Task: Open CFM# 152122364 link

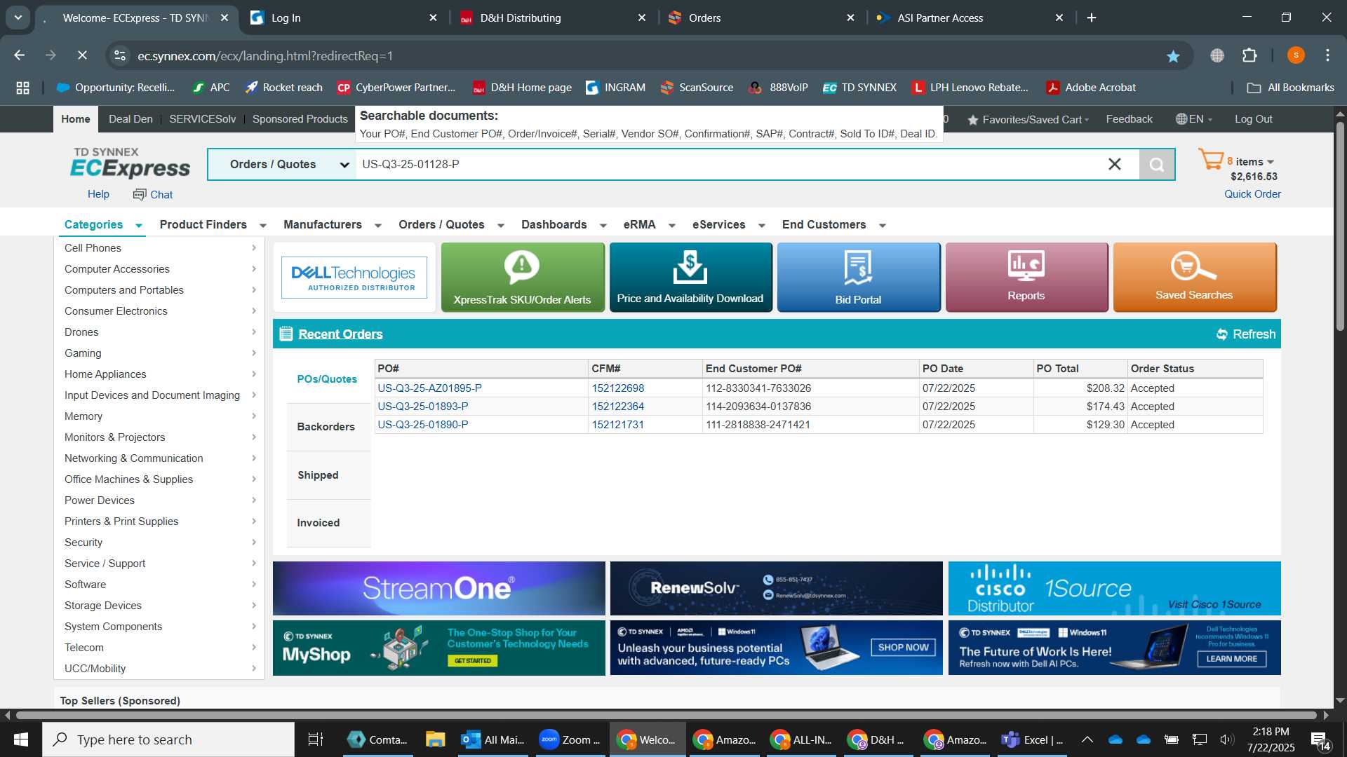Action: 617,407
